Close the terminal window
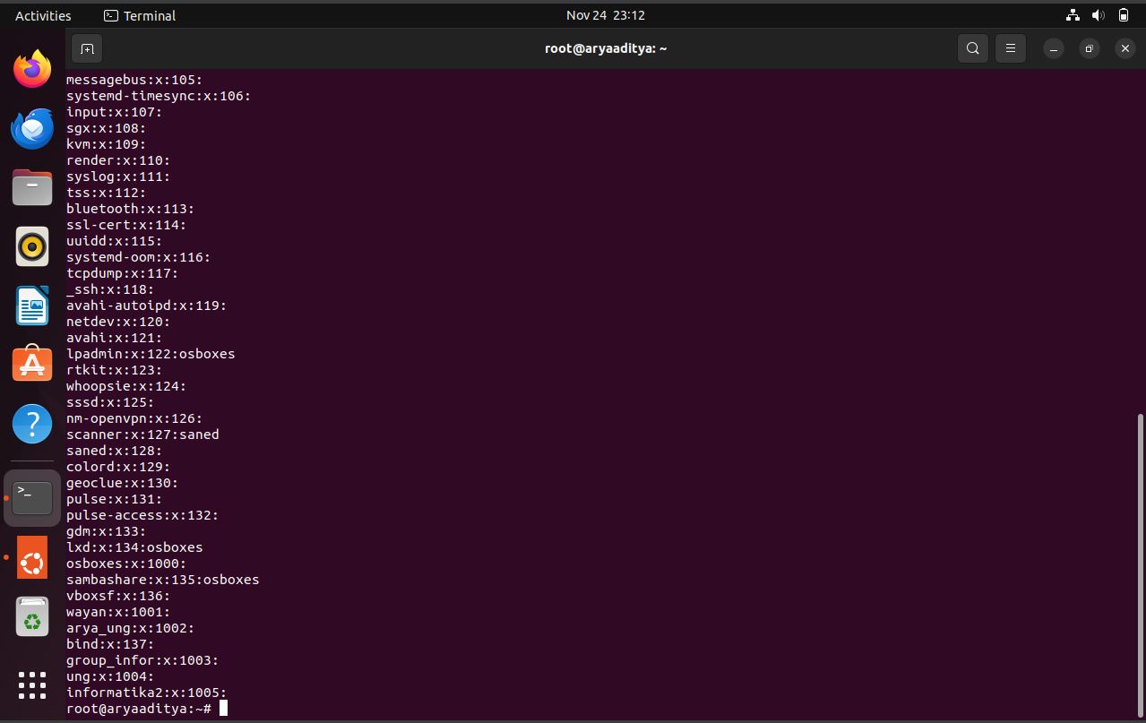This screenshot has height=723, width=1146. click(x=1125, y=48)
